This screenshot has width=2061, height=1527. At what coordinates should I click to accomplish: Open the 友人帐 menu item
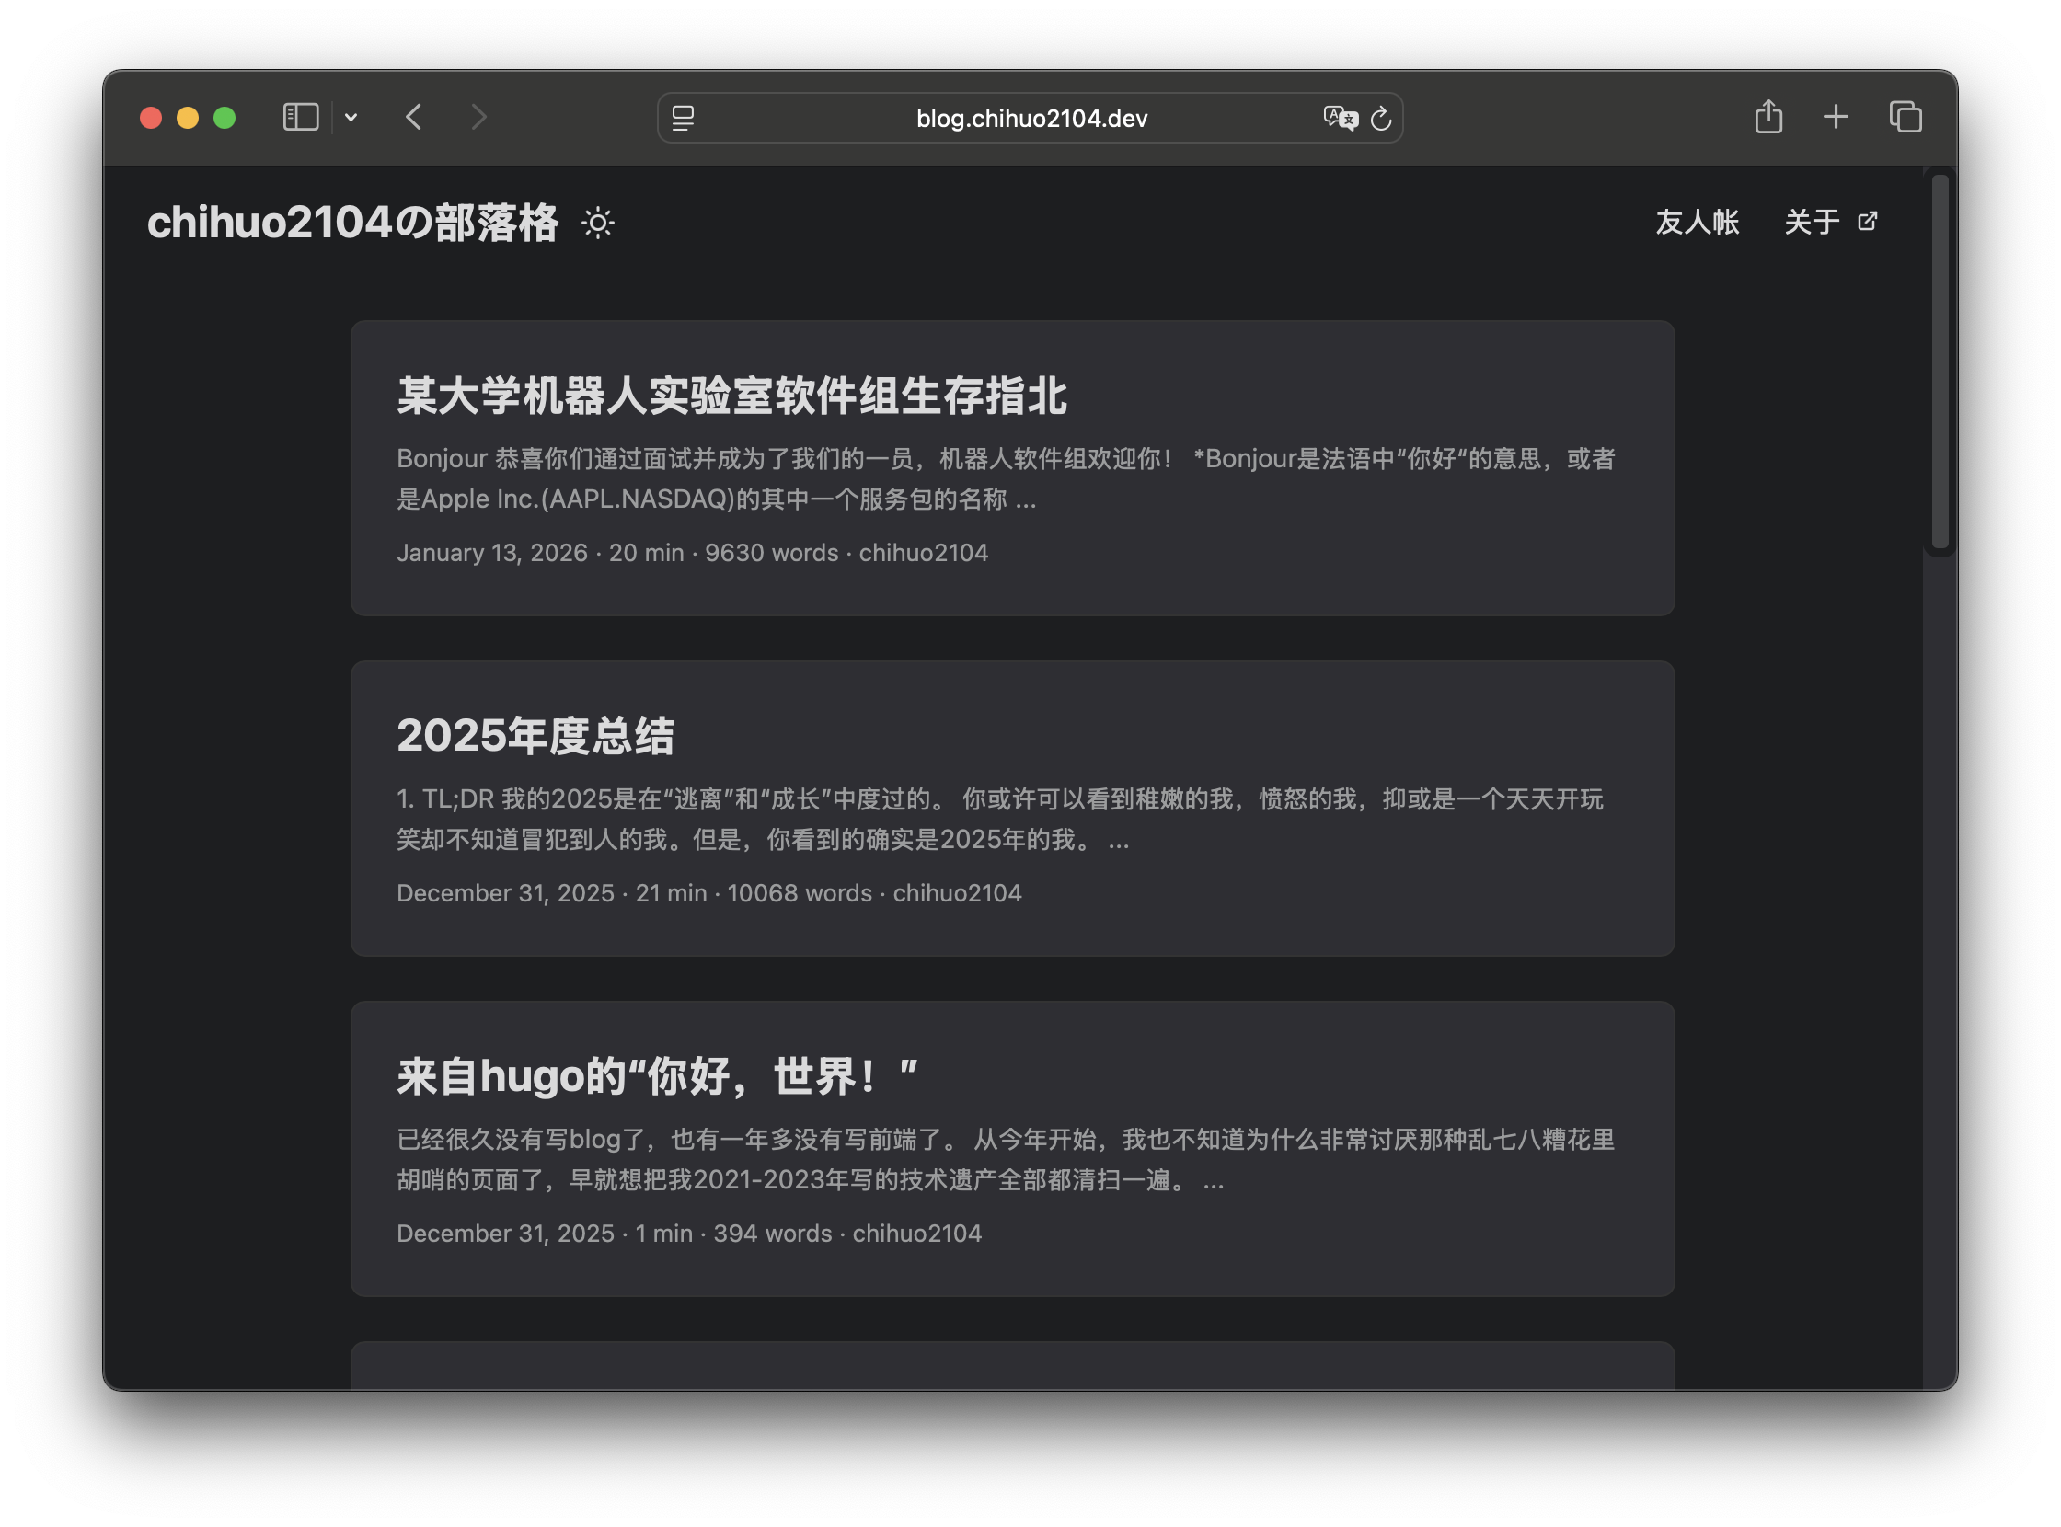point(1697,222)
